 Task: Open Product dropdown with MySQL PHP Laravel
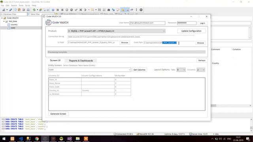click(116, 31)
